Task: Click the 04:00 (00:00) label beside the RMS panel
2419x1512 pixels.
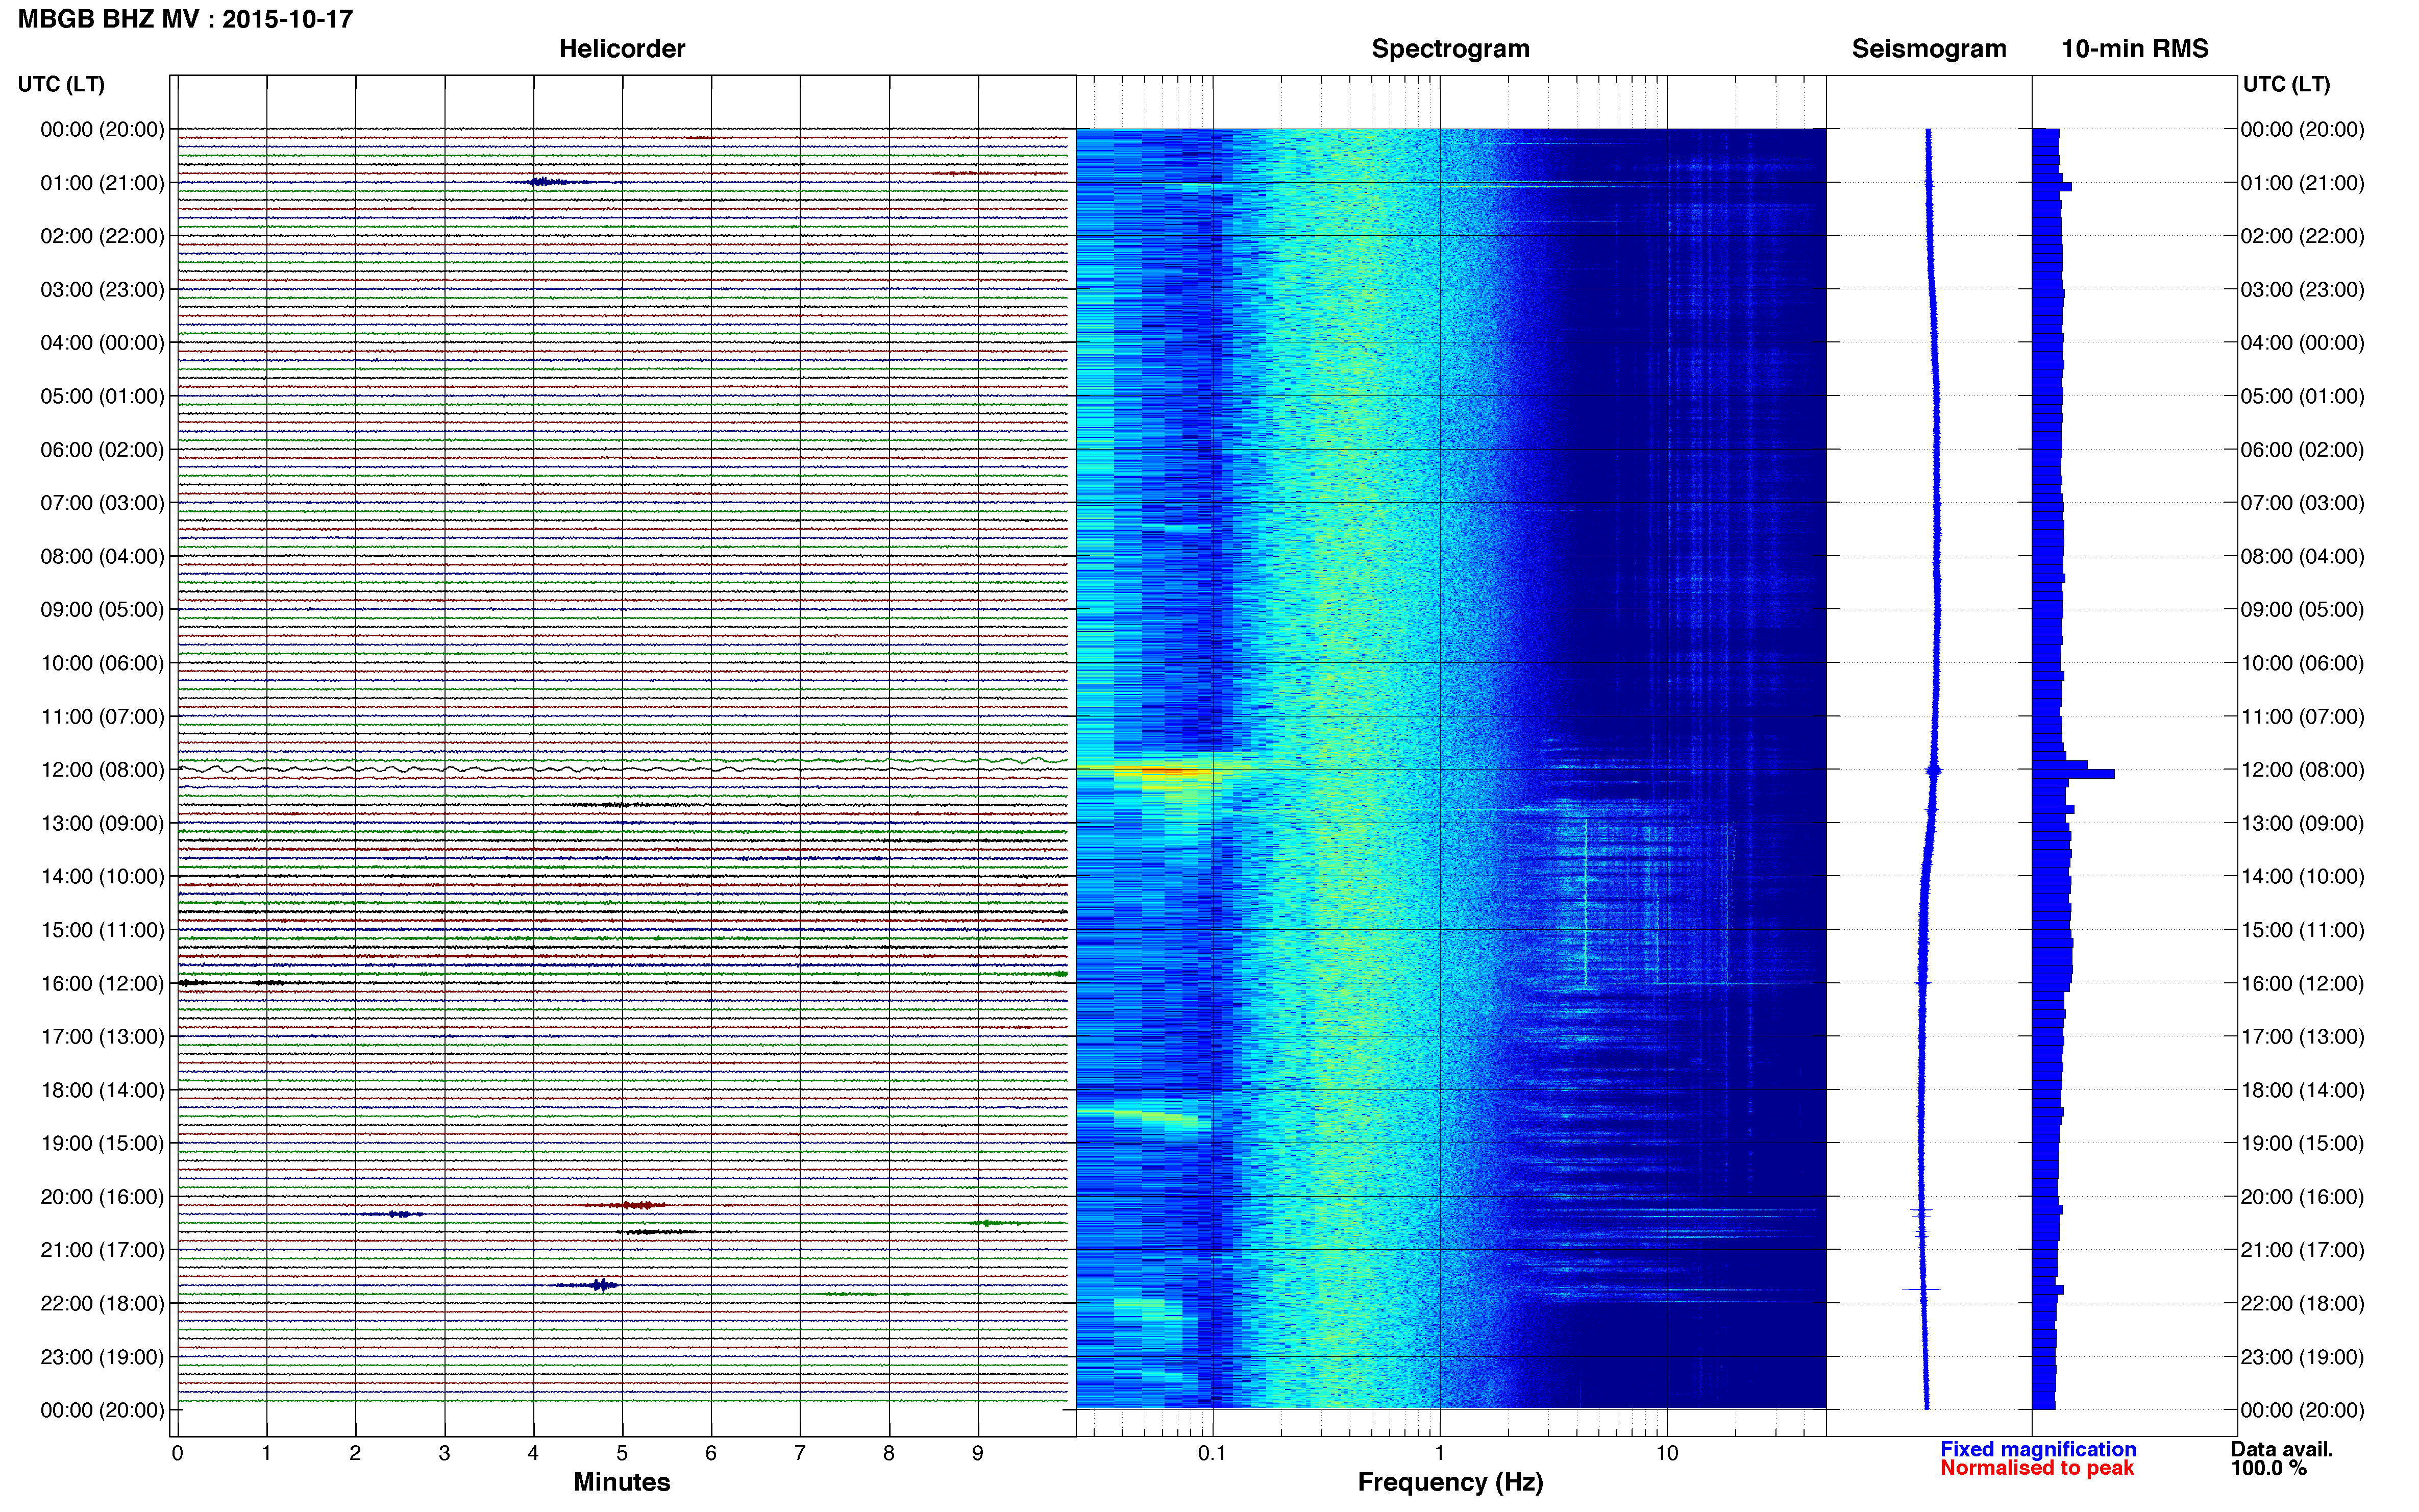Action: click(2302, 343)
